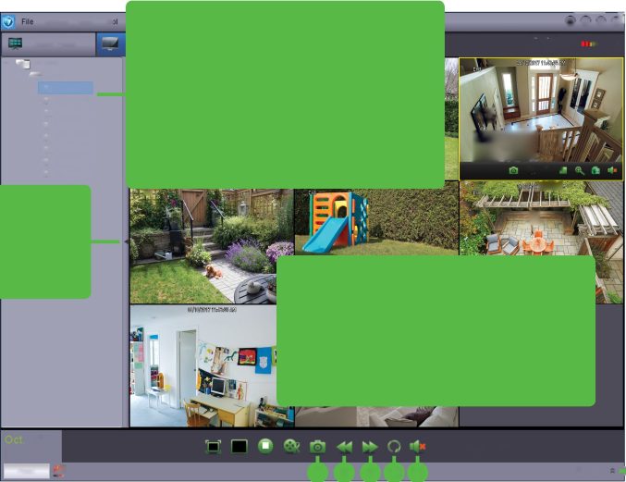The image size is (626, 482).
Task: Click the magnifier zoom icon on hallway camera
Action: 580,171
